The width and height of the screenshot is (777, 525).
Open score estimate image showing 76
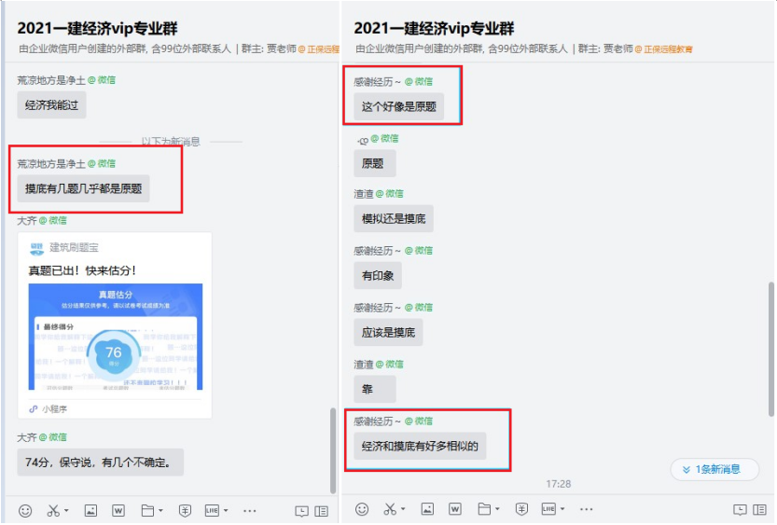[x=114, y=338]
